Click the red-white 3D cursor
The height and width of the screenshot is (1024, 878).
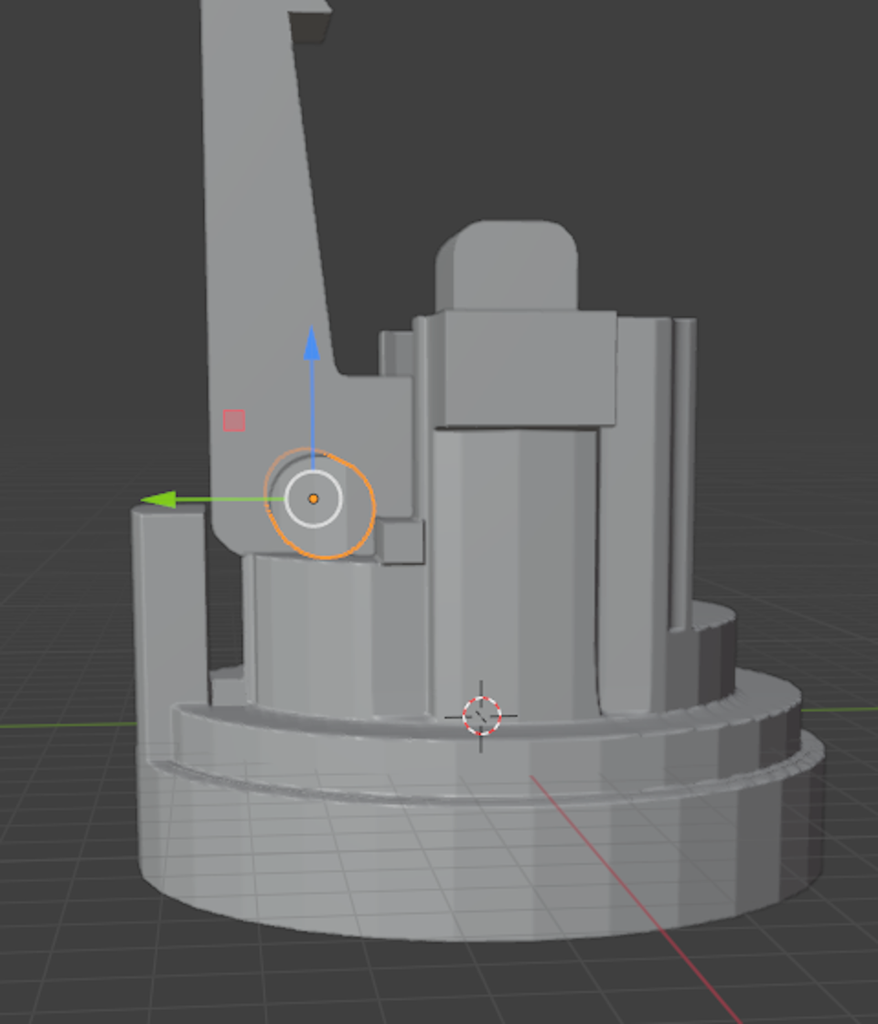pos(481,717)
